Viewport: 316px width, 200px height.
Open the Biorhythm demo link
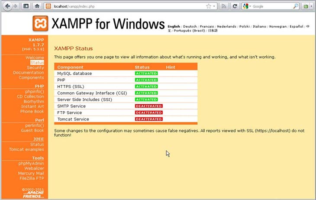(x=34, y=101)
